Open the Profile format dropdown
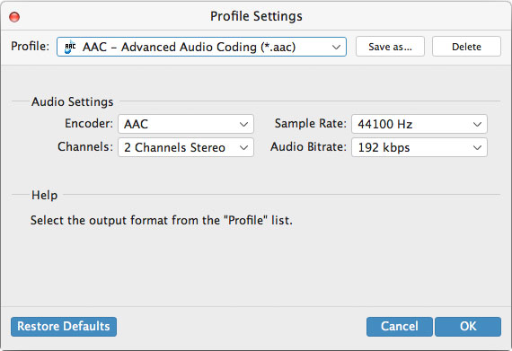The height and width of the screenshot is (351, 512). [201, 47]
